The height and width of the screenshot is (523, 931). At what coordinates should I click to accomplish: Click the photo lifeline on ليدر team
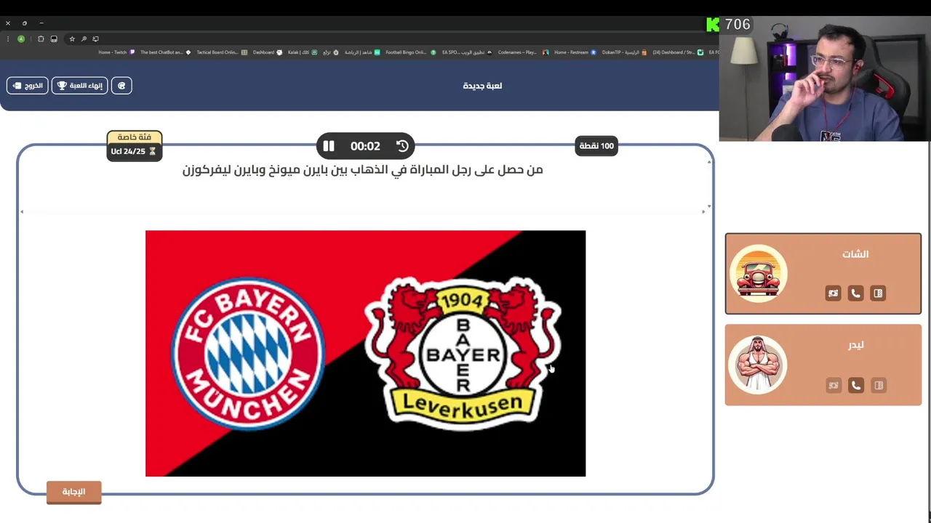click(x=833, y=386)
